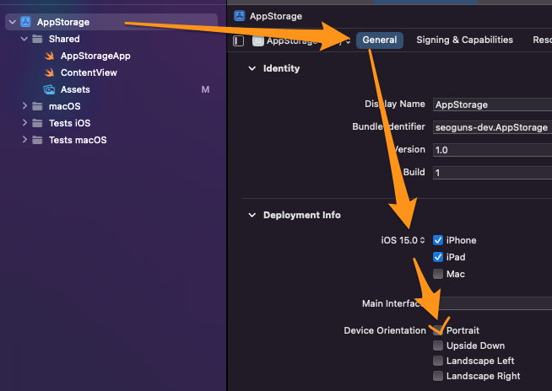Click the Tests macOS row label
This screenshot has height=391, width=552.
(x=78, y=140)
